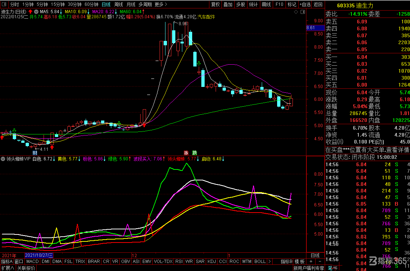Open the 多周期 multi-period view
The height and width of the screenshot is (271, 410).
[x=145, y=4]
